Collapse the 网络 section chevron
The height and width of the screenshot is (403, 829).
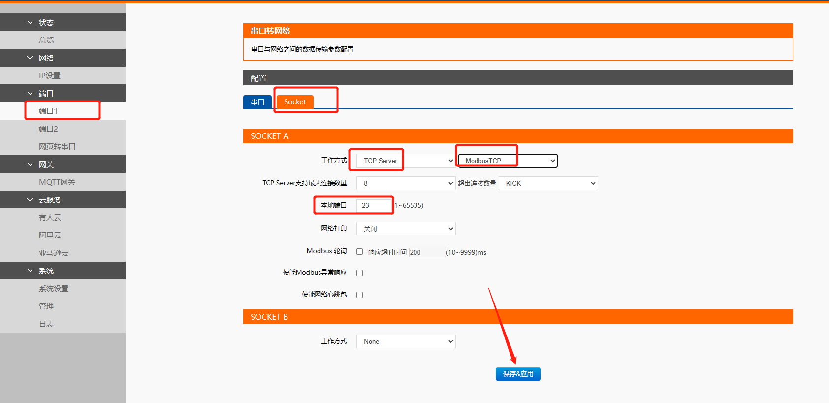click(x=30, y=58)
